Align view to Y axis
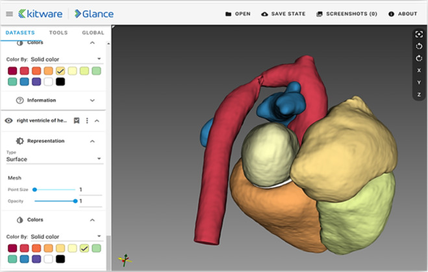Screen dimensions: 428x272 (419, 82)
